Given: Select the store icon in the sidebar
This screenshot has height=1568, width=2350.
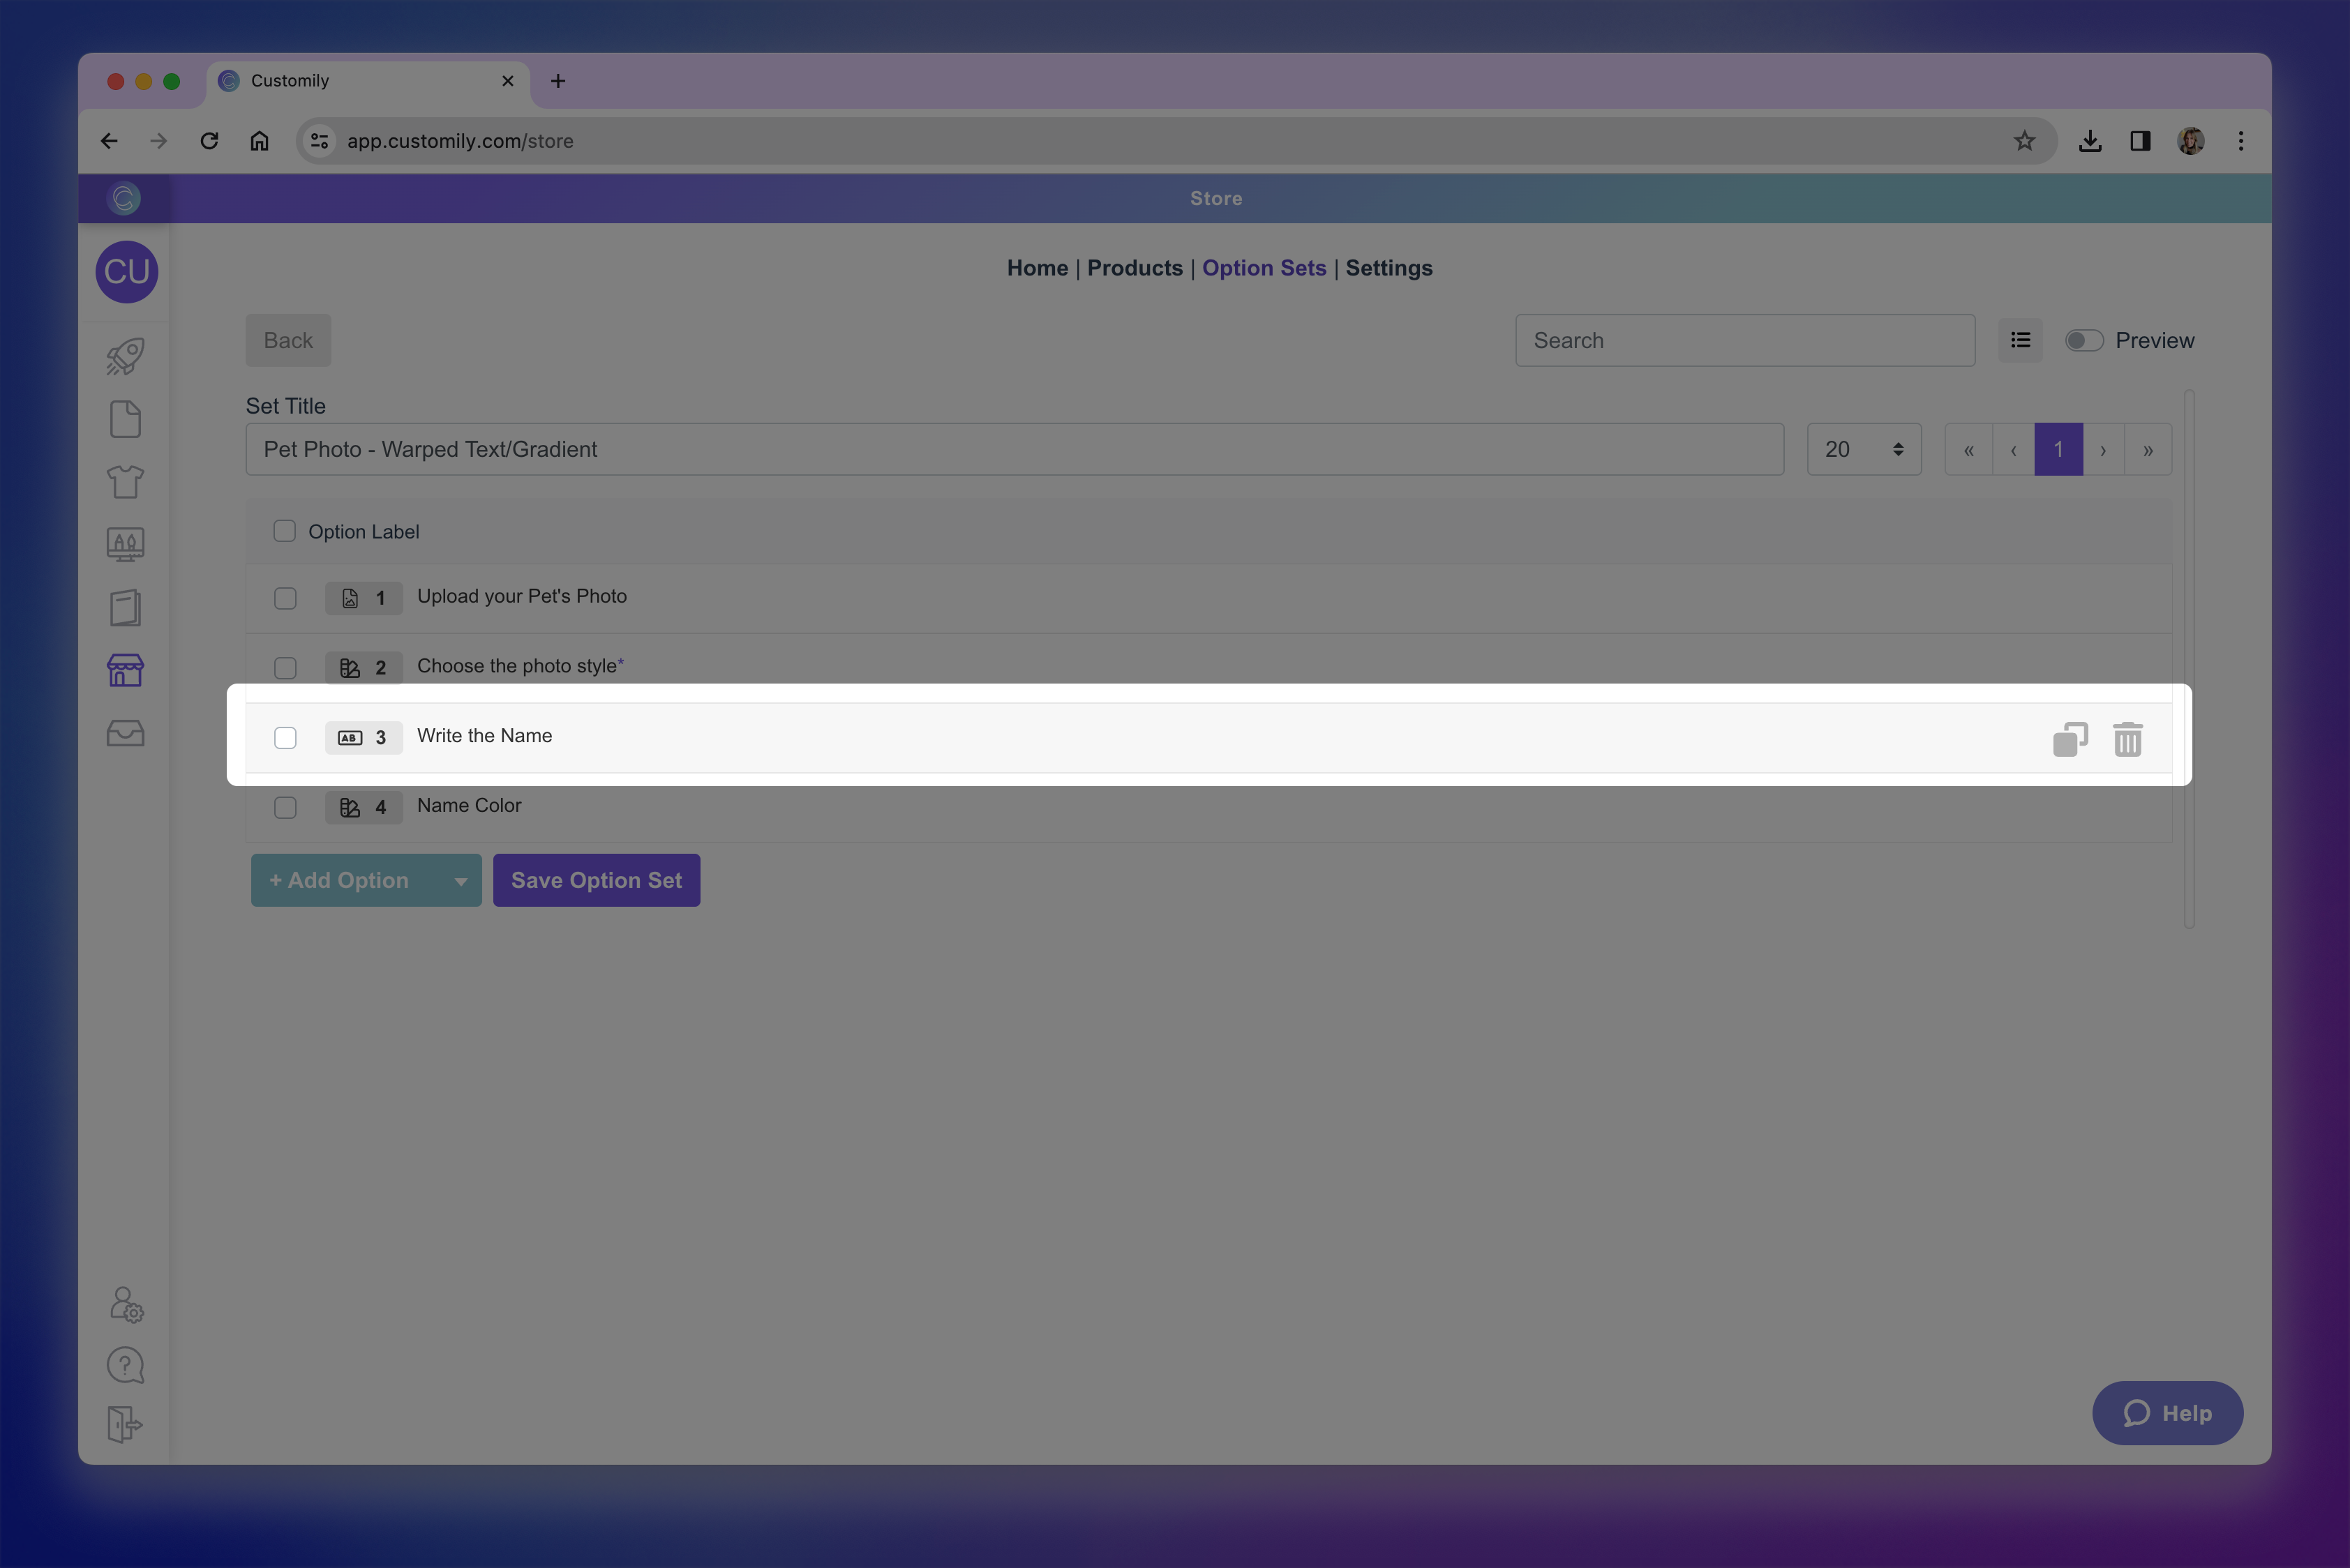Looking at the screenshot, I should coord(125,670).
